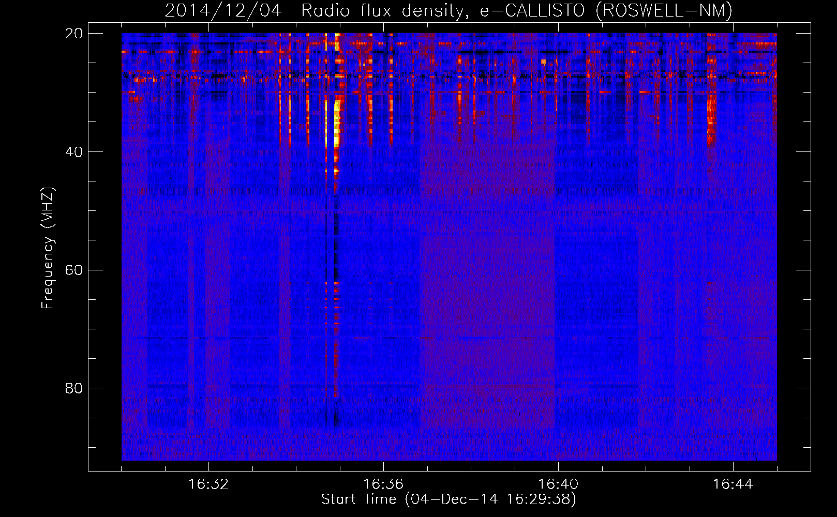
Task: Click the '16:32' time tick label
Action: coord(208,484)
